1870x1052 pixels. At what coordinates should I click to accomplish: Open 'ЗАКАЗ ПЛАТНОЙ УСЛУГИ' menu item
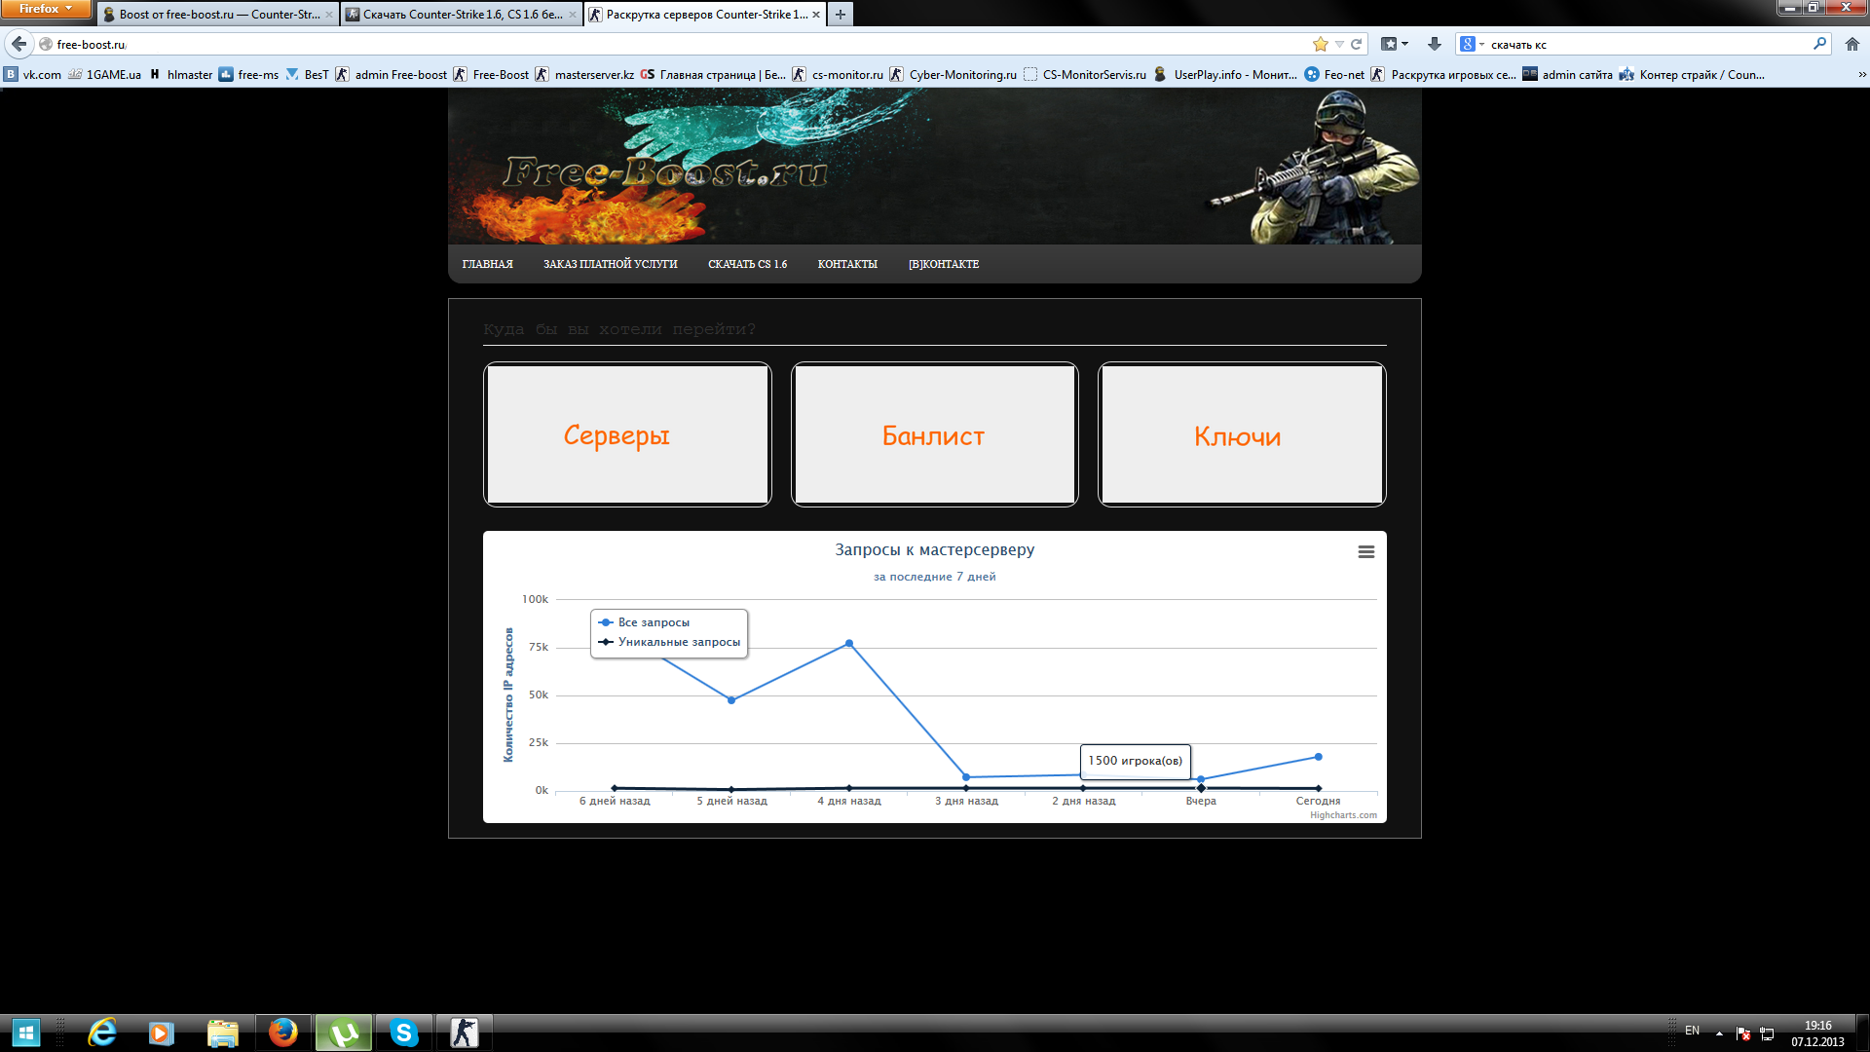[x=610, y=264]
